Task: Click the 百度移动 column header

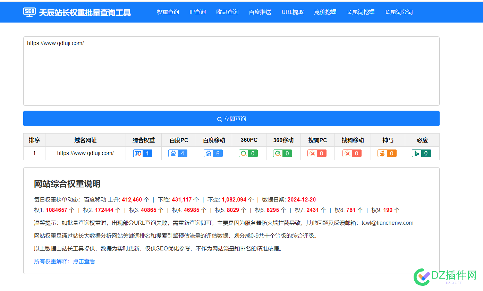Action: (214, 140)
